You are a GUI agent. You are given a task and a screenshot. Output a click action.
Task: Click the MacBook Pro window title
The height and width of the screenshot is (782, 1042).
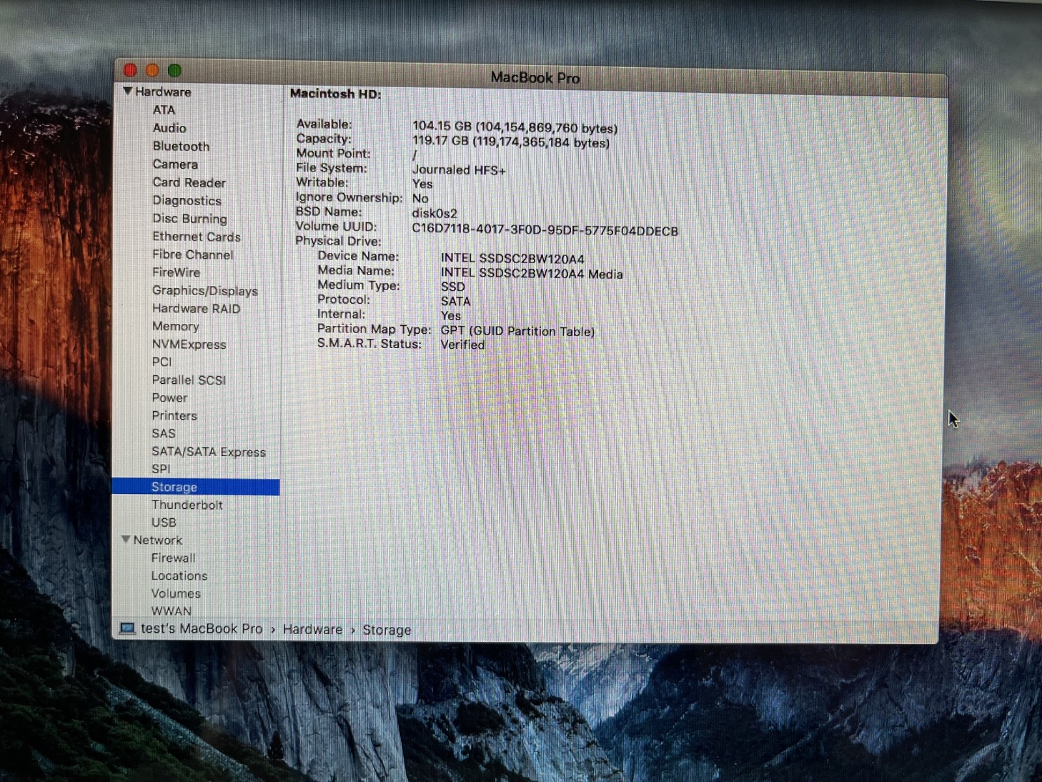(x=535, y=78)
